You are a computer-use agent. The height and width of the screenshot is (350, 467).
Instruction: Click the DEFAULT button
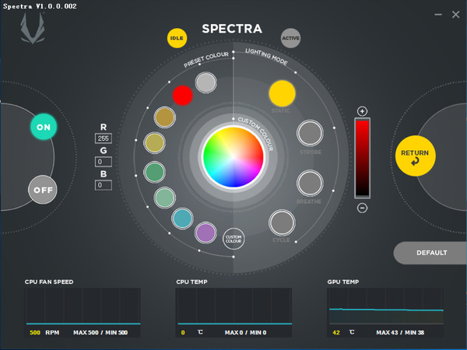tap(430, 253)
